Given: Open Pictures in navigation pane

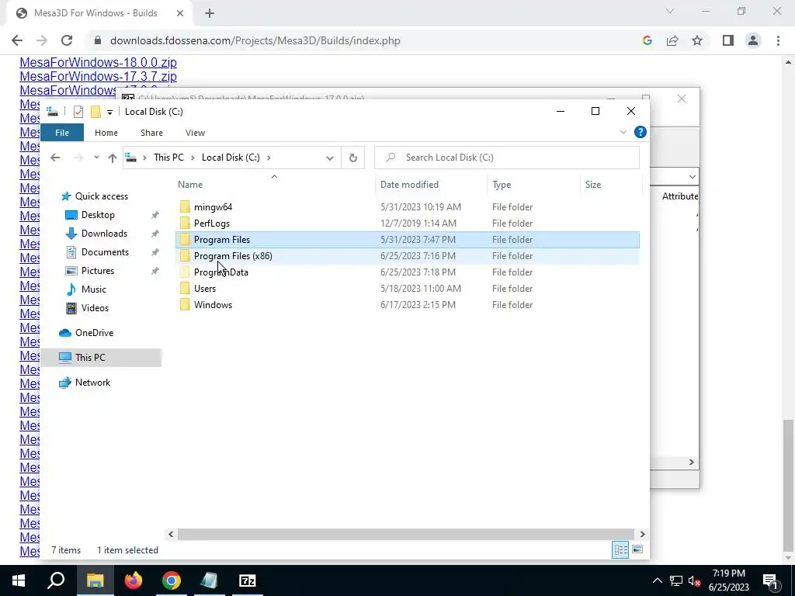Looking at the screenshot, I should pyautogui.click(x=97, y=271).
